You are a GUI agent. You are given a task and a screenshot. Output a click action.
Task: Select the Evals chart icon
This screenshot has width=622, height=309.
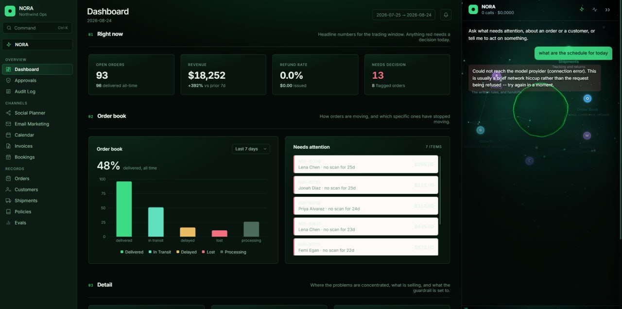tap(9, 223)
